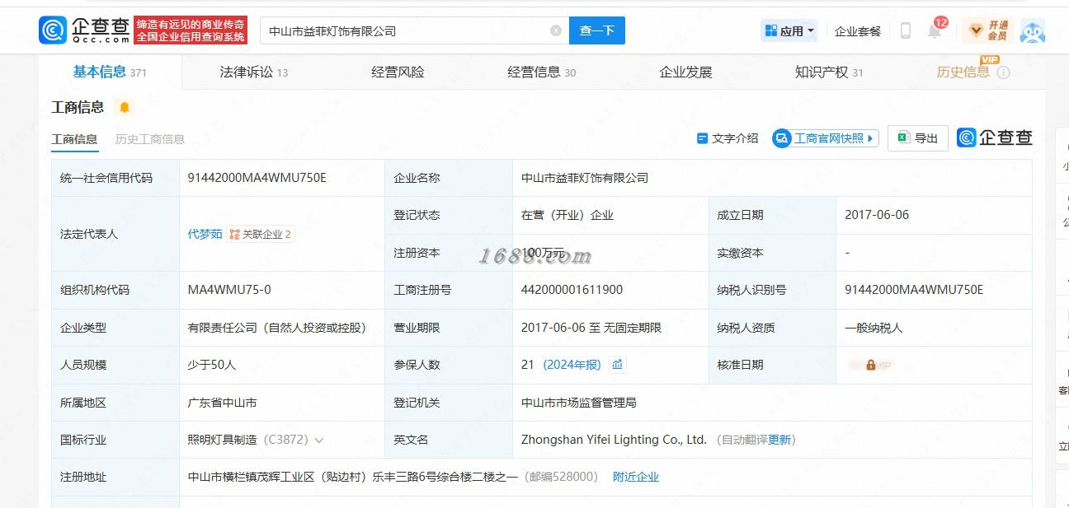Screen dimensions: 1069x508
Task: Click 纳税人识别号 value 91442000MA4WMU750E
Action: coord(914,290)
